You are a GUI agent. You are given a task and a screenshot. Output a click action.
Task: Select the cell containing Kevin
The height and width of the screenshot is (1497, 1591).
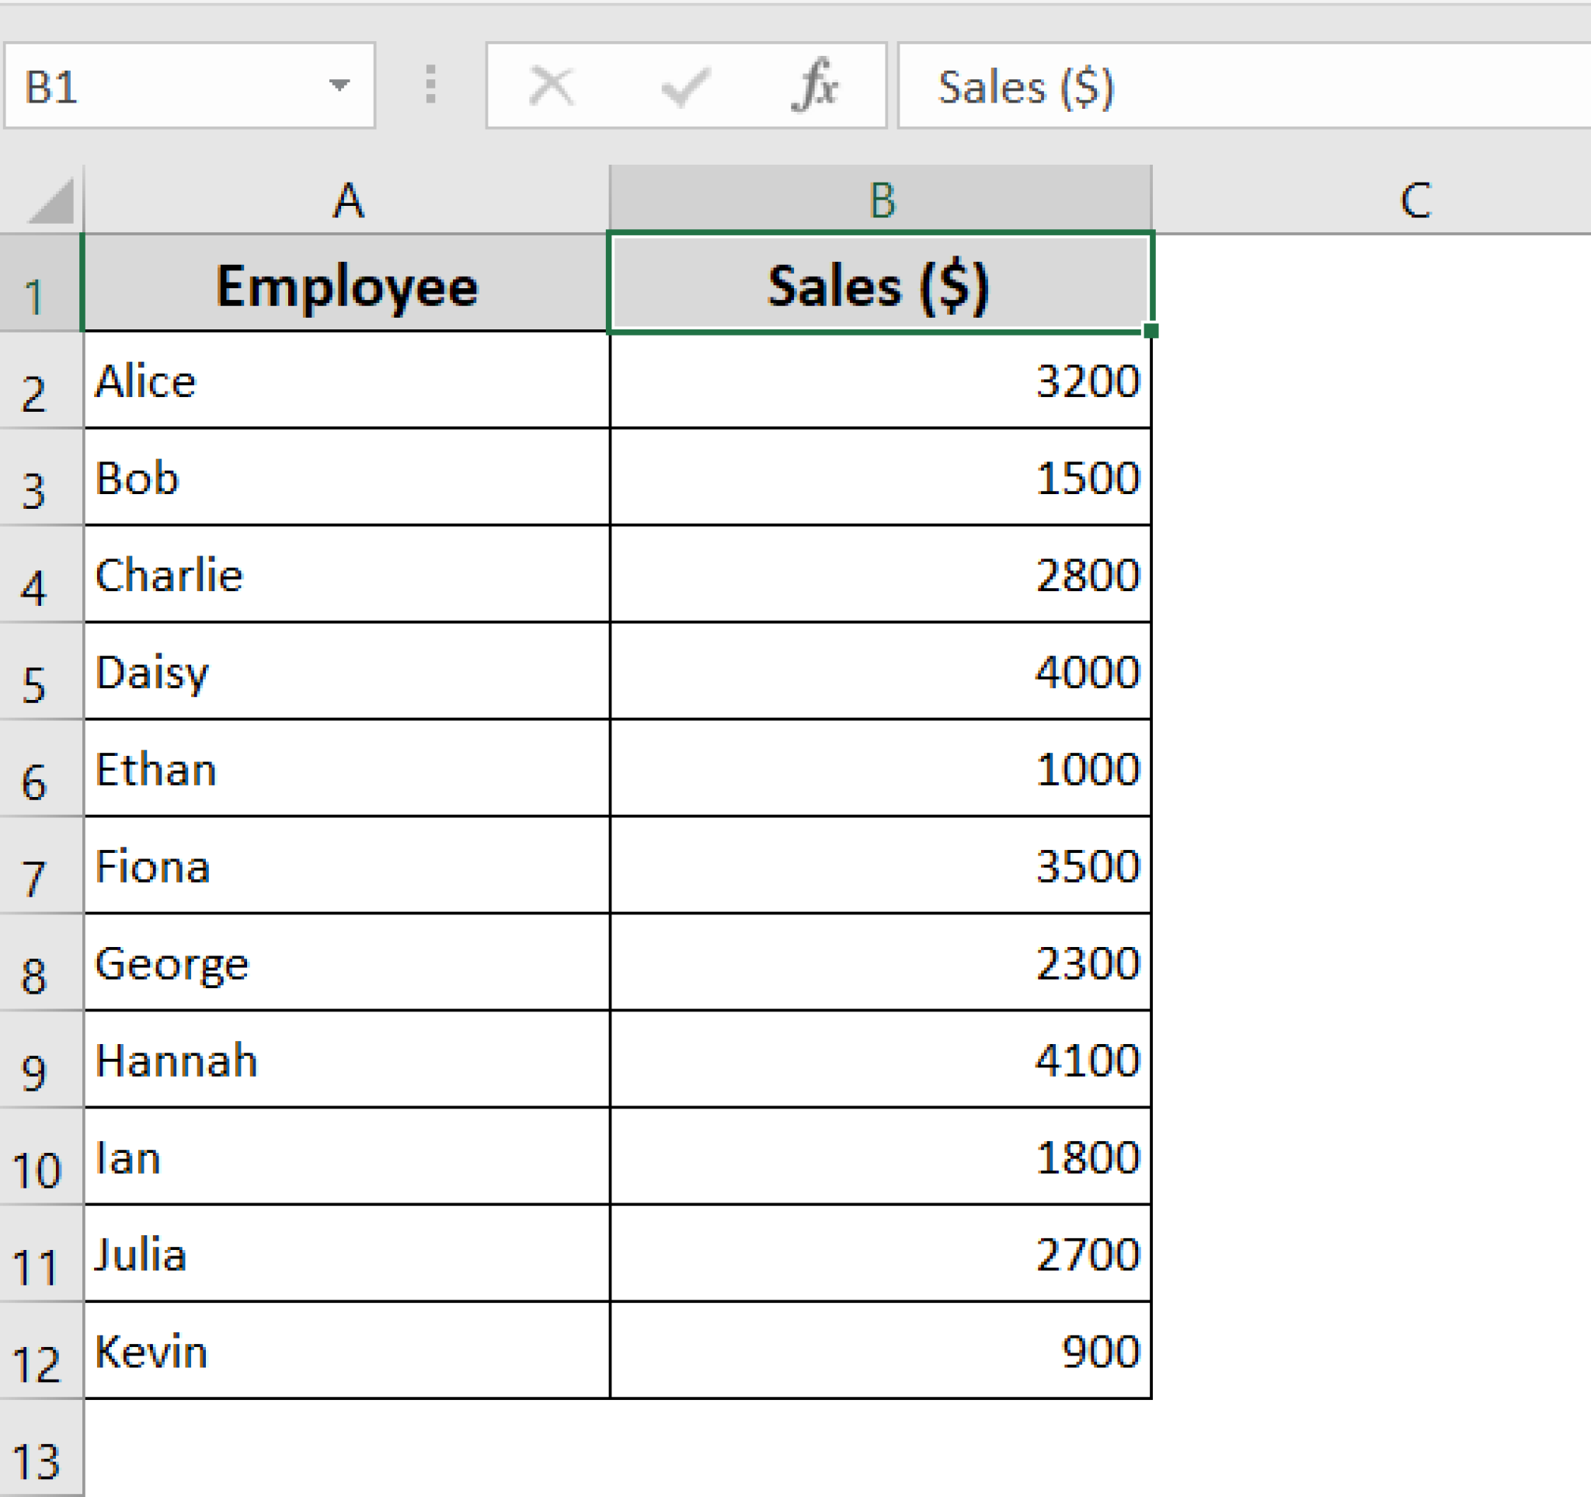pyautogui.click(x=346, y=1353)
